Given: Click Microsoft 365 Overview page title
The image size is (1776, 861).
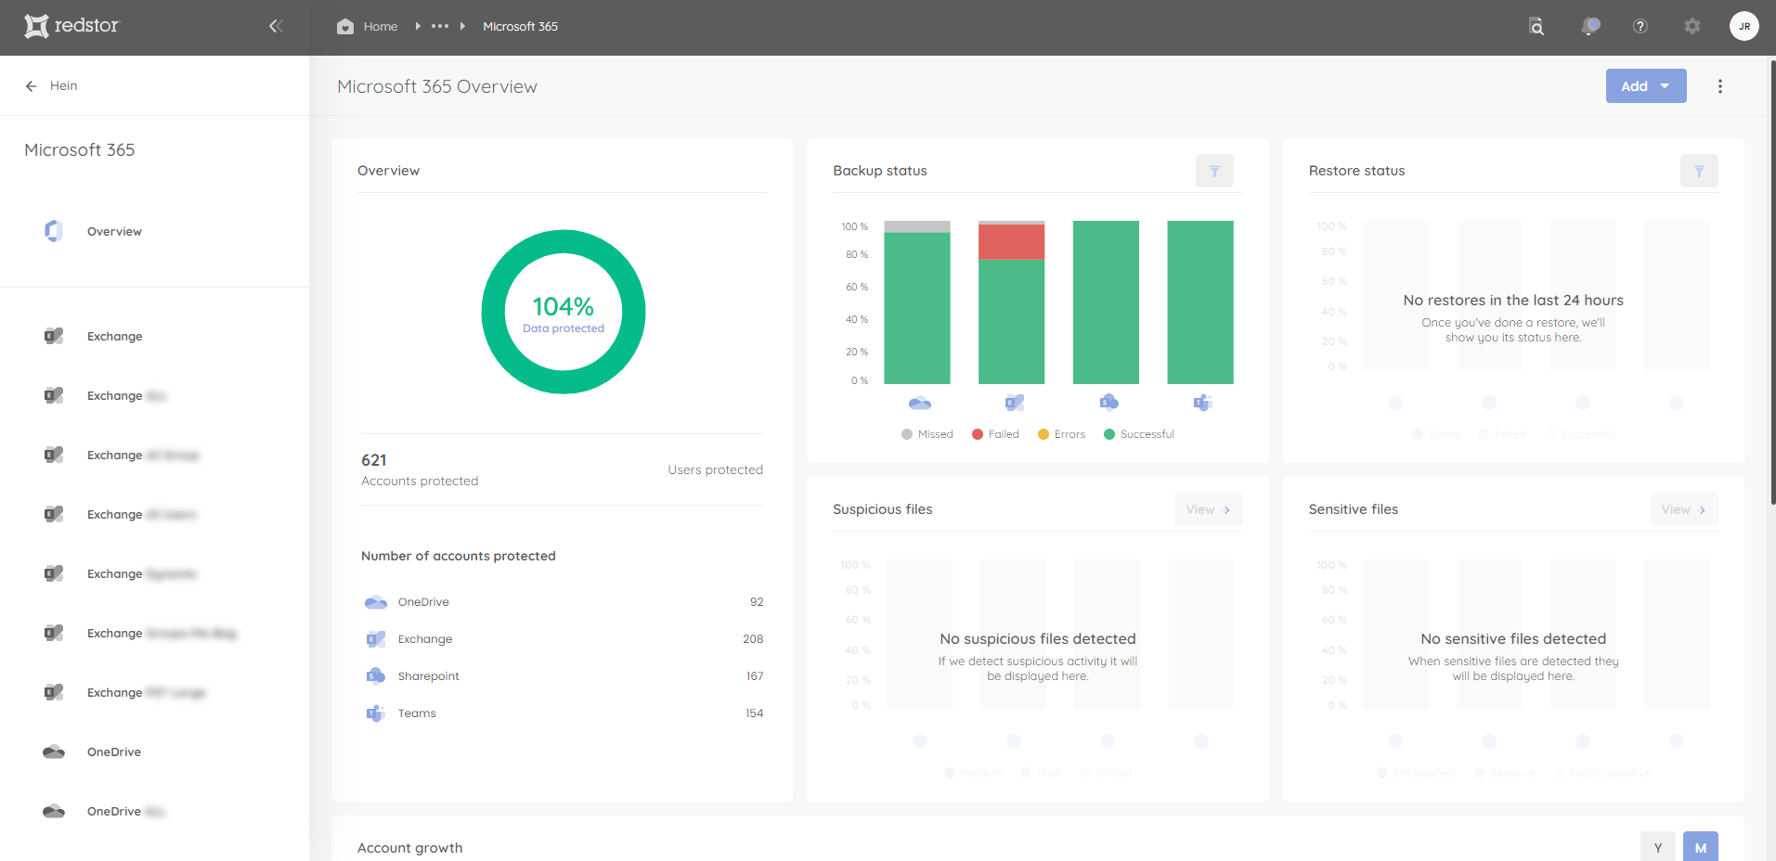Looking at the screenshot, I should pos(437,86).
